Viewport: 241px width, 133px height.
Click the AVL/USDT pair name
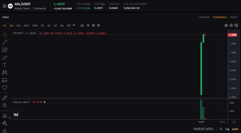tap(23, 4)
